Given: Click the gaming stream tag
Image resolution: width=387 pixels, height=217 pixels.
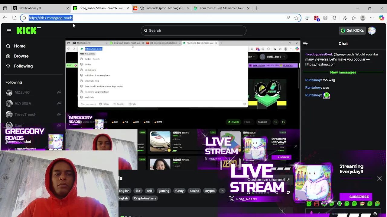Looking at the screenshot, I should [x=164, y=191].
